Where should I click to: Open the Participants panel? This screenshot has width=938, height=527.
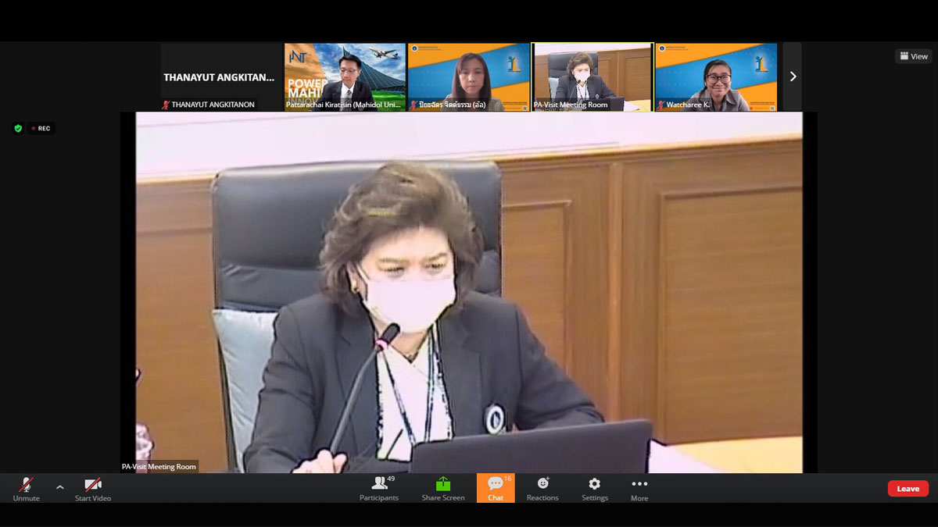[x=379, y=488]
